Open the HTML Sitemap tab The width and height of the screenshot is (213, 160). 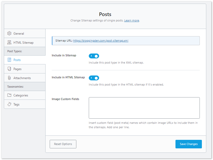click(x=23, y=42)
